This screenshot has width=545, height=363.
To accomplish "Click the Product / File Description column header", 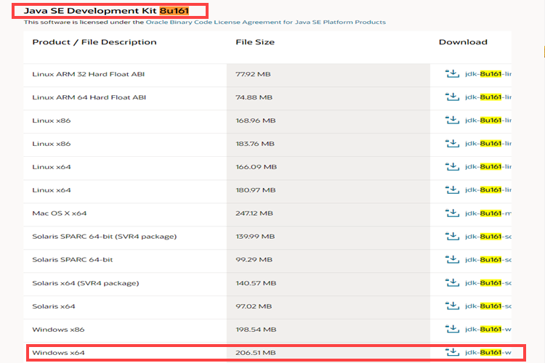I will point(94,42).
